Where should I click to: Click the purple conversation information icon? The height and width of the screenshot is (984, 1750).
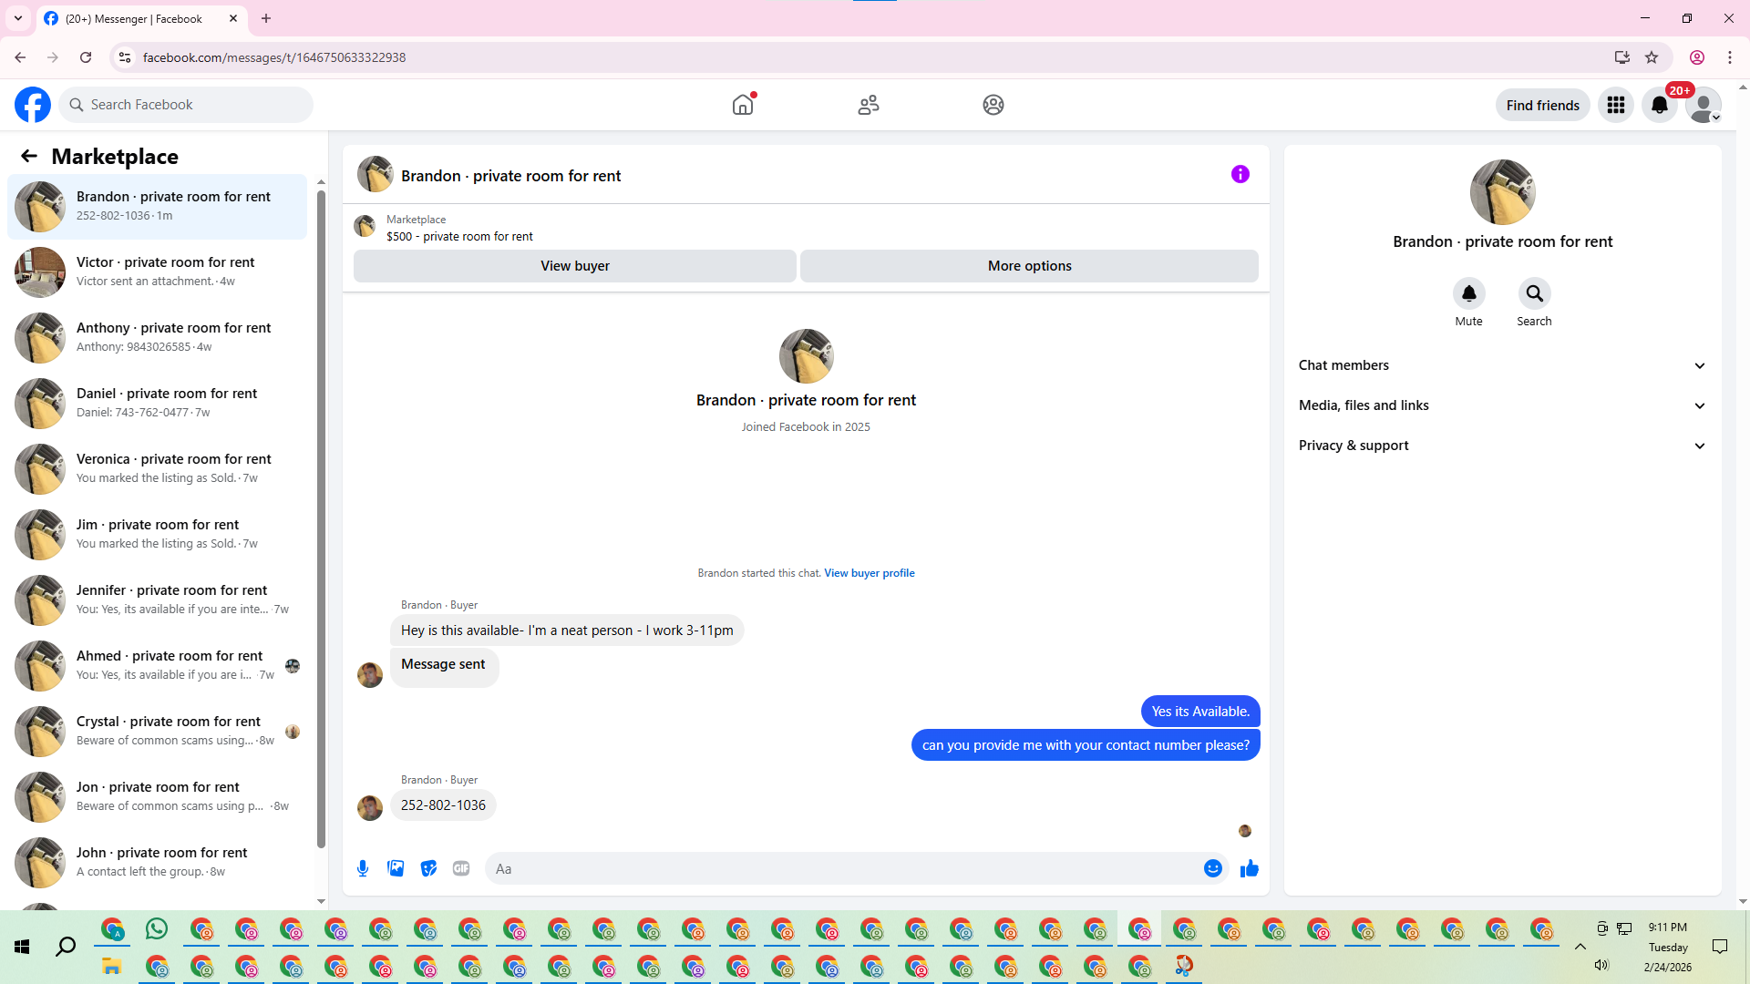1240,174
